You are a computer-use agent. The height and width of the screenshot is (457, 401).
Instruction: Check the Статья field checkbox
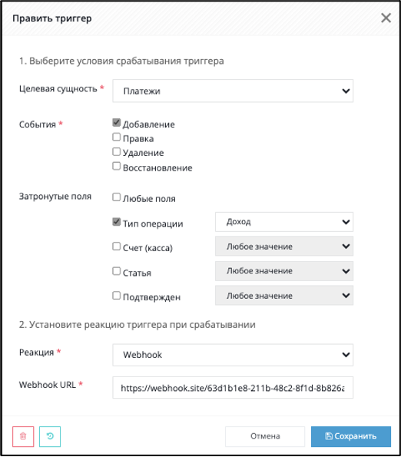tap(116, 271)
